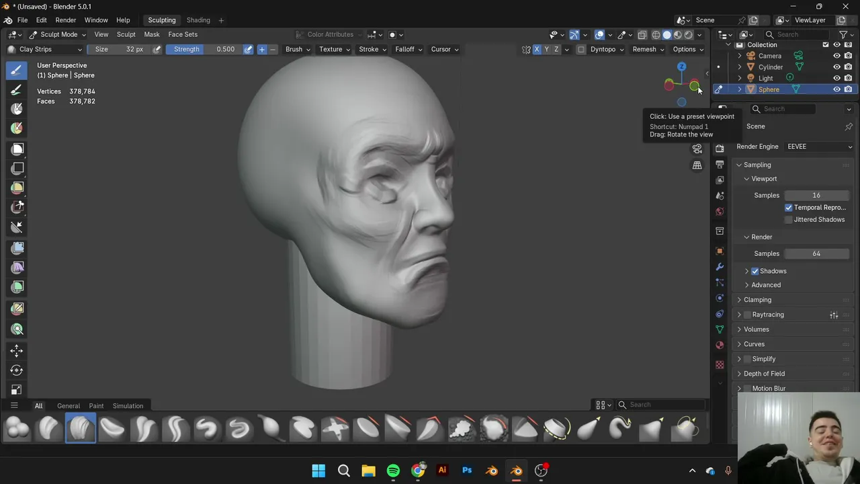
Task: Select the Paint brush category tab
Action: coord(96,406)
